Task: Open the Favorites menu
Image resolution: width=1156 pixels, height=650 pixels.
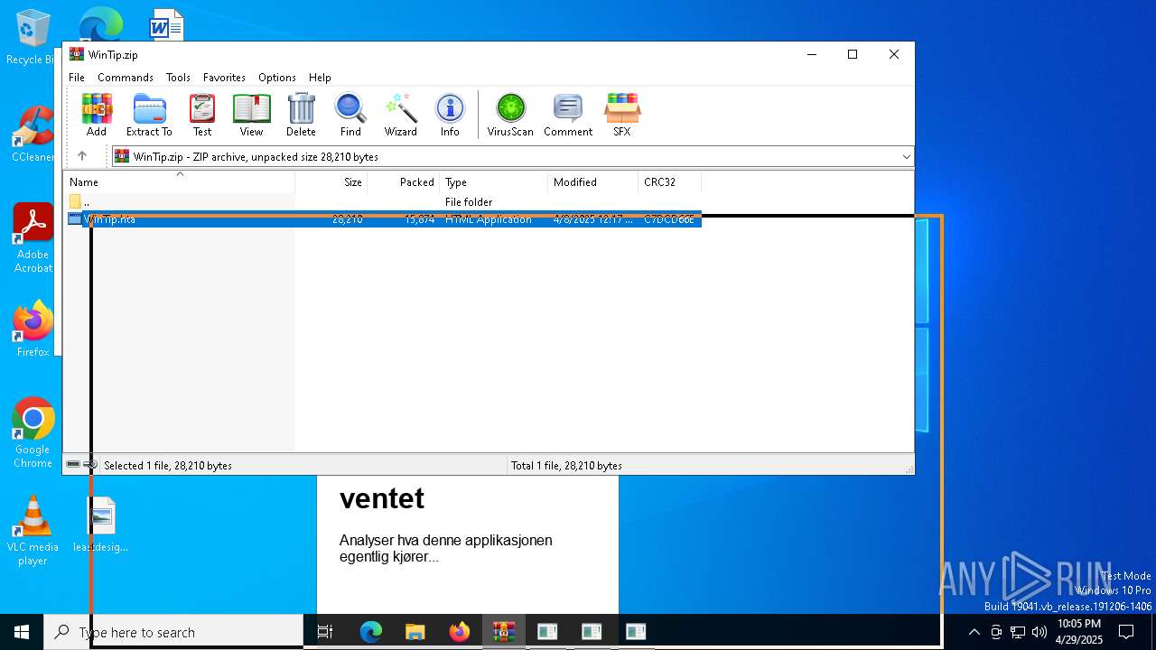Action: pyautogui.click(x=224, y=78)
